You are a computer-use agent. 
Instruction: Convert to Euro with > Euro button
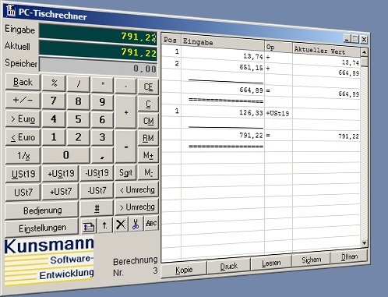click(23, 119)
